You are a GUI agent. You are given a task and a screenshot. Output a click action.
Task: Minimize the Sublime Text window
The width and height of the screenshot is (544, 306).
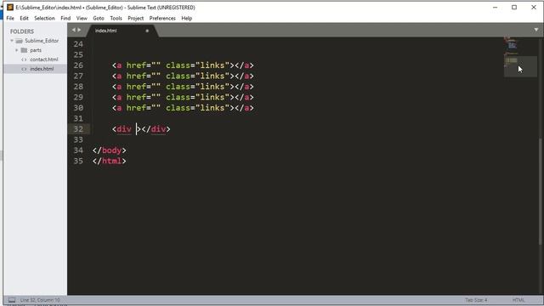point(495,8)
